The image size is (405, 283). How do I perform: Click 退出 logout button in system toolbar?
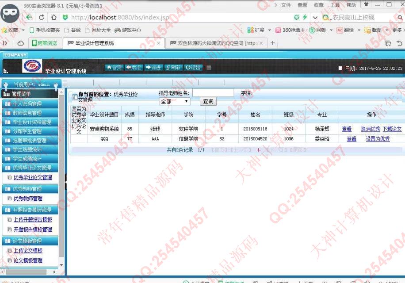193,67
